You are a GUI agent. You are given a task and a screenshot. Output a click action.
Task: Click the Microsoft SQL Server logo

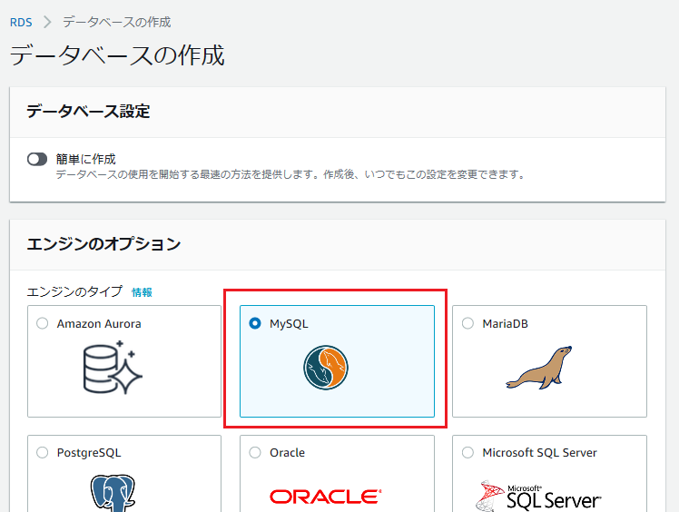[538, 497]
